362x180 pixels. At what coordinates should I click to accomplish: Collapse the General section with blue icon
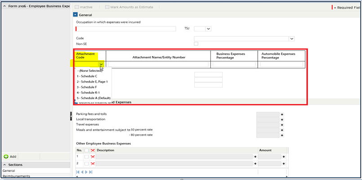pos(75,15)
